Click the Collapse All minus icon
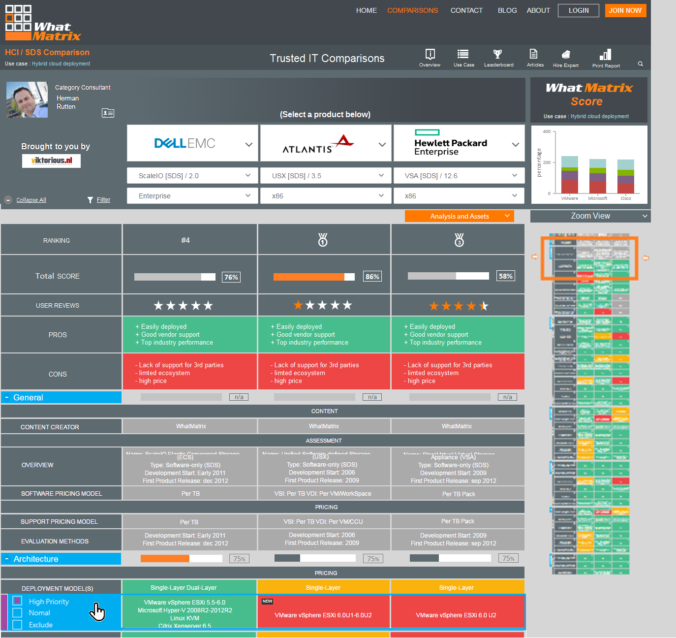This screenshot has width=676, height=638. 8,200
